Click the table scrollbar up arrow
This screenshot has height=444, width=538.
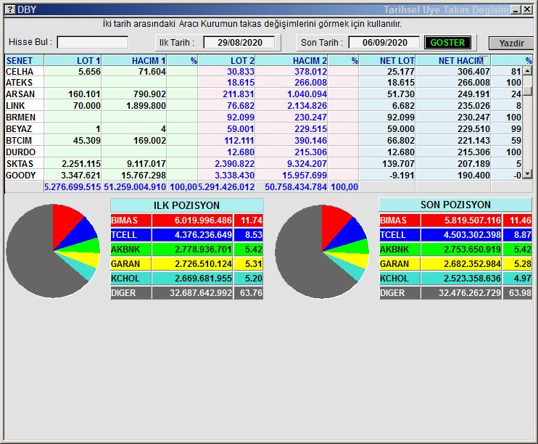(527, 71)
